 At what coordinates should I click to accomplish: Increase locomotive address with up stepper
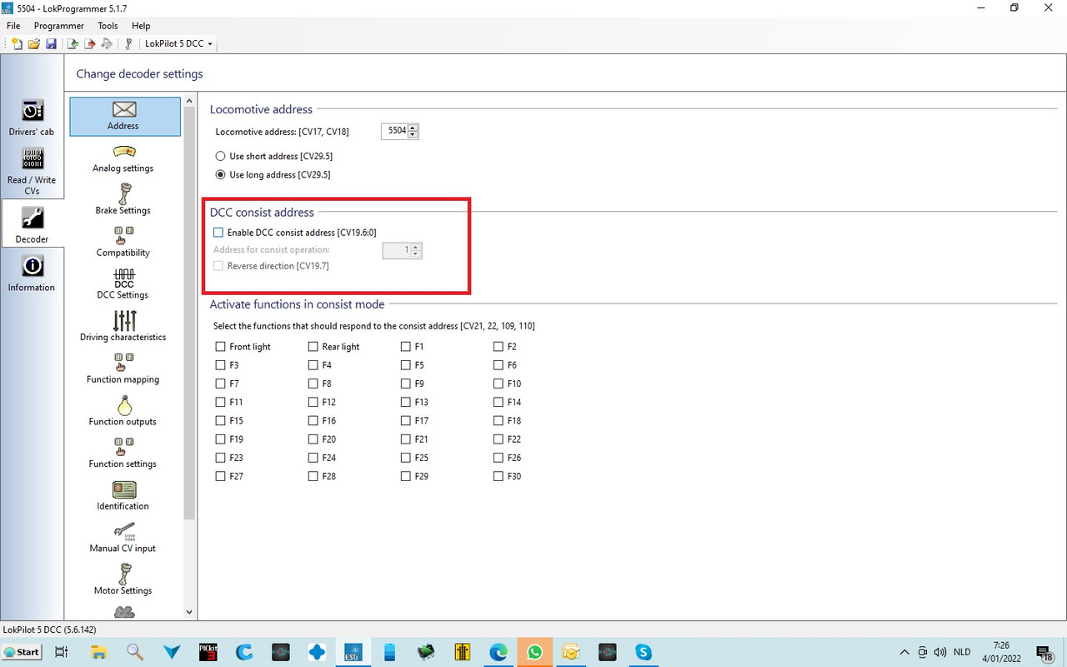pyautogui.click(x=413, y=128)
